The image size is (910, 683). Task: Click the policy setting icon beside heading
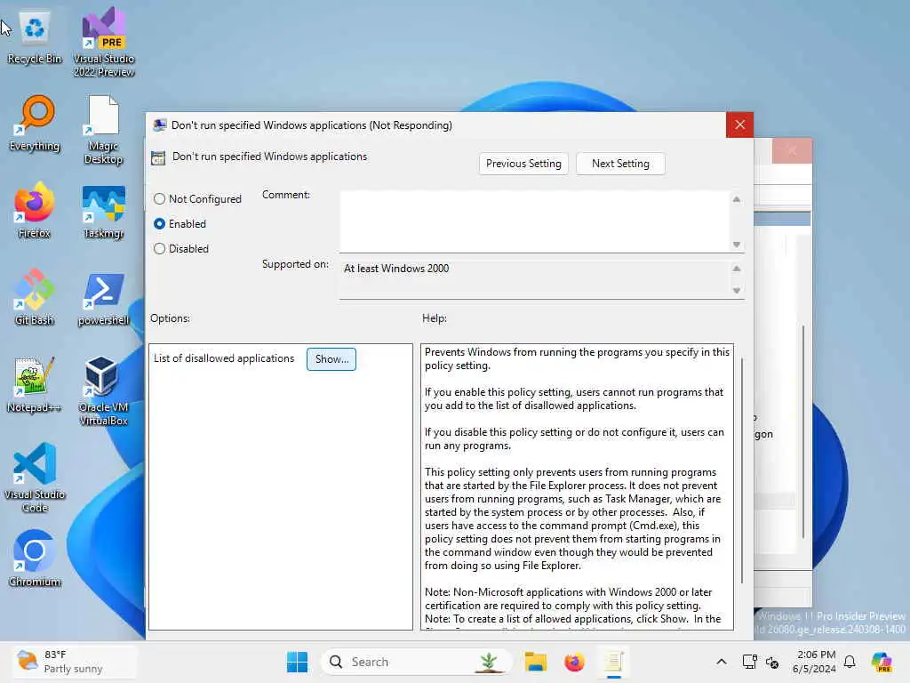(x=158, y=157)
